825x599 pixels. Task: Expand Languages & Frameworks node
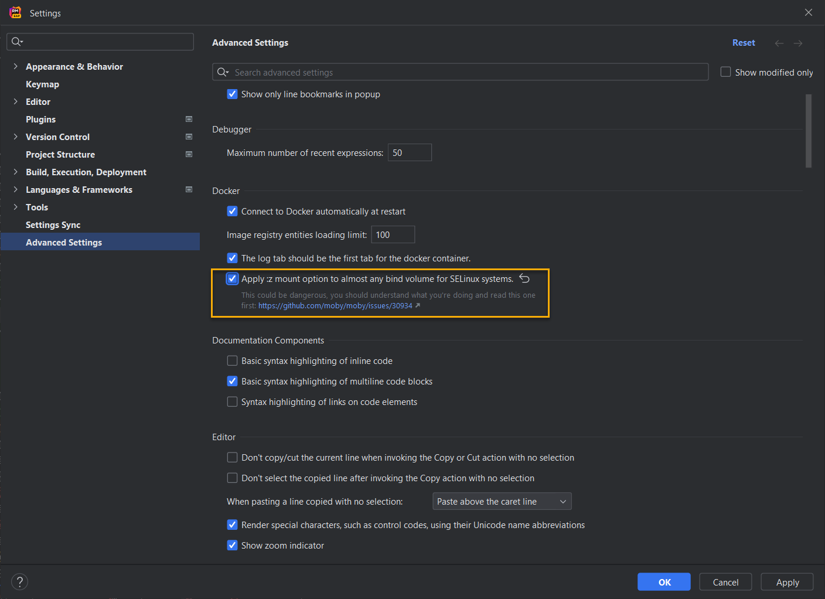(x=15, y=189)
